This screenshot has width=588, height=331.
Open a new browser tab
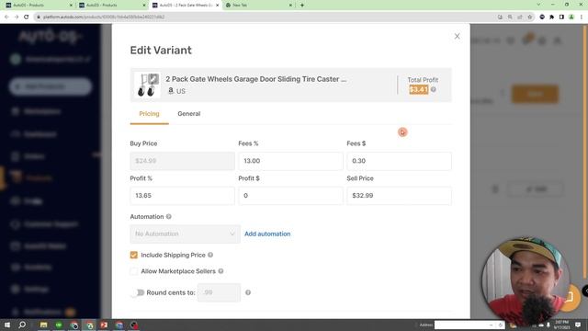click(302, 6)
